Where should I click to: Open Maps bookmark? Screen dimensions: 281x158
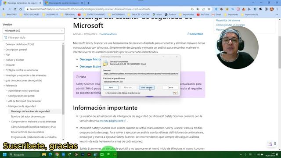pos(157,14)
